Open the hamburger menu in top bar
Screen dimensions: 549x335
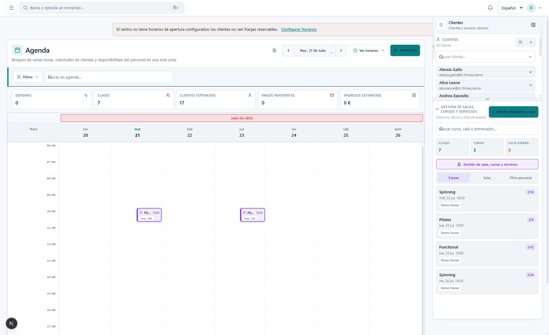[11, 8]
